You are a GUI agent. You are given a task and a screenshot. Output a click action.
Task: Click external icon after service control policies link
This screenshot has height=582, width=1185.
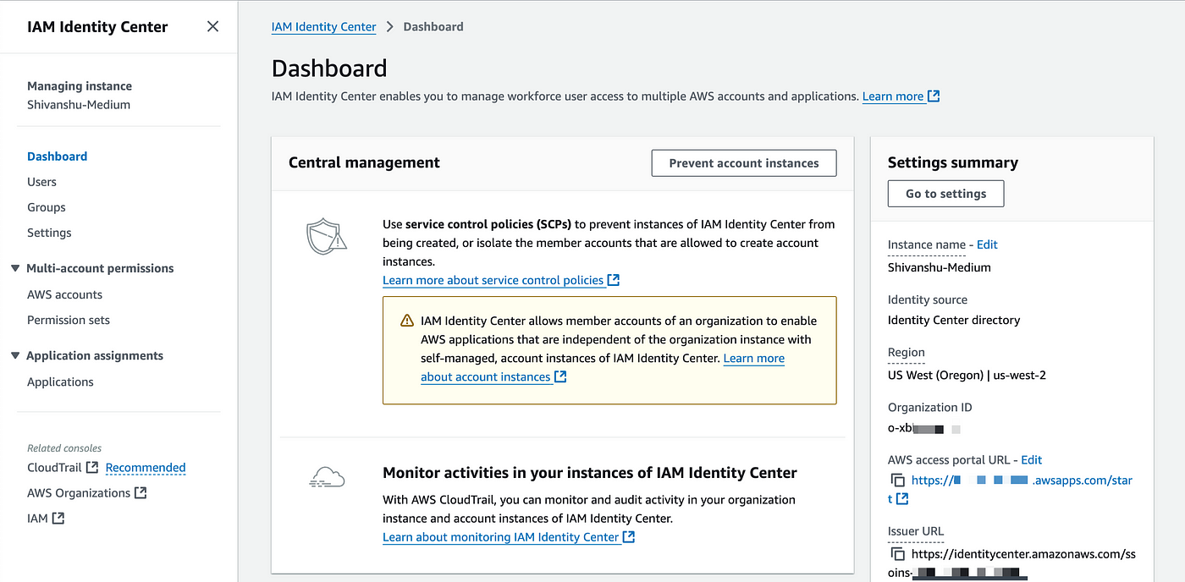pyautogui.click(x=614, y=280)
